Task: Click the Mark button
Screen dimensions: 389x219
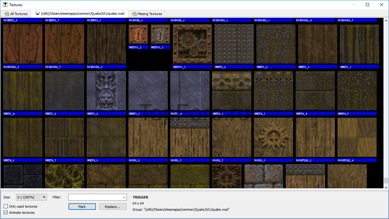Action: [82, 207]
